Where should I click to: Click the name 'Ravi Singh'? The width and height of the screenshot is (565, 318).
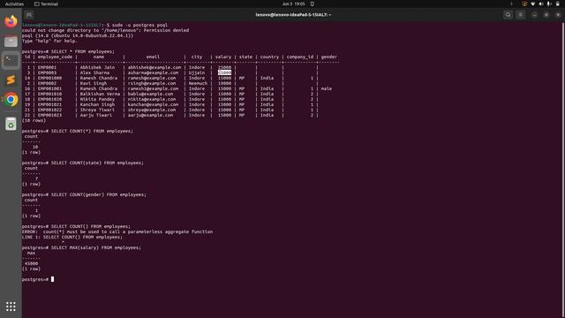click(x=94, y=83)
